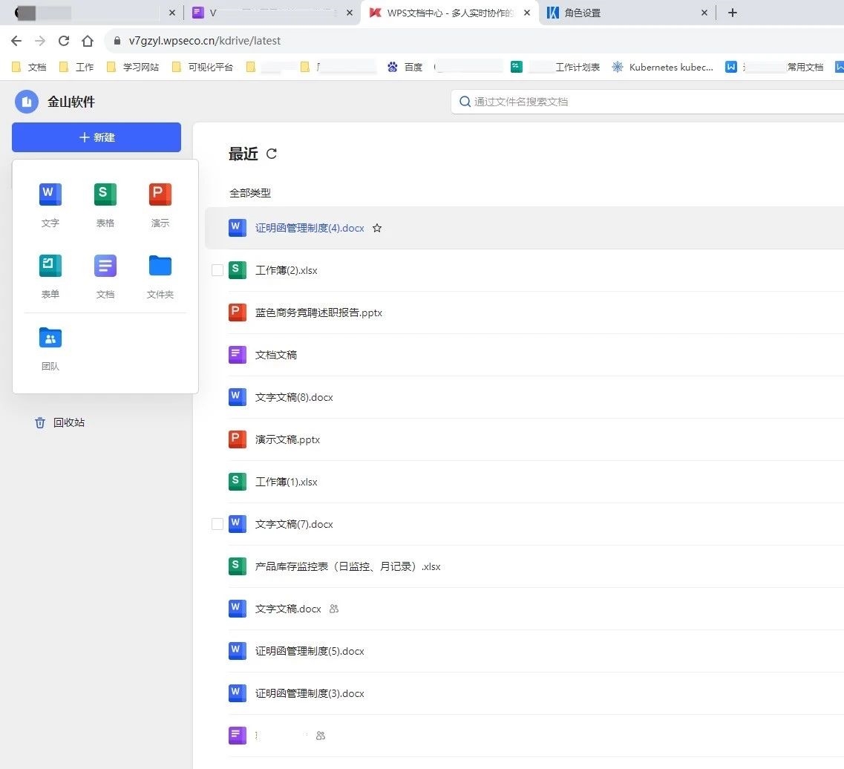The height and width of the screenshot is (769, 844).
Task: Open the 全部类型 file type filter
Action: coord(250,193)
